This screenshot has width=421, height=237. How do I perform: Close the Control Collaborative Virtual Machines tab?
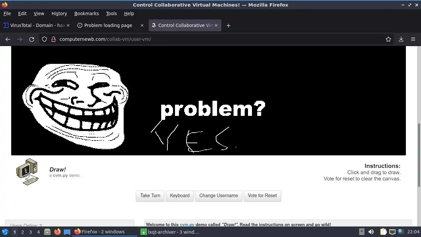pos(216,25)
